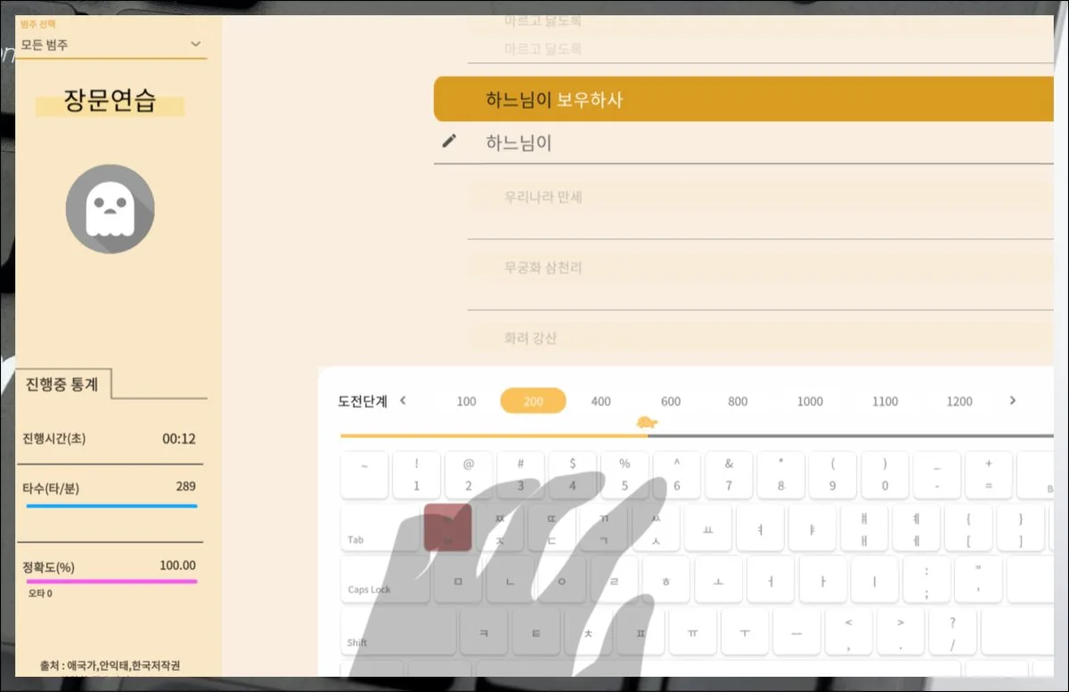Select the active 200 speed level

click(533, 402)
